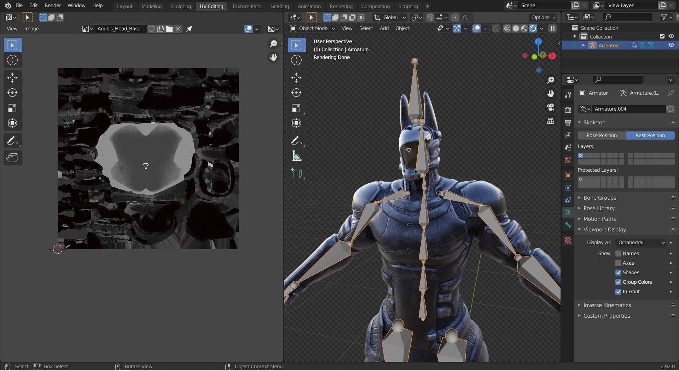Image resolution: width=679 pixels, height=371 pixels.
Task: Disable the In Front checkbox
Action: tap(618, 291)
